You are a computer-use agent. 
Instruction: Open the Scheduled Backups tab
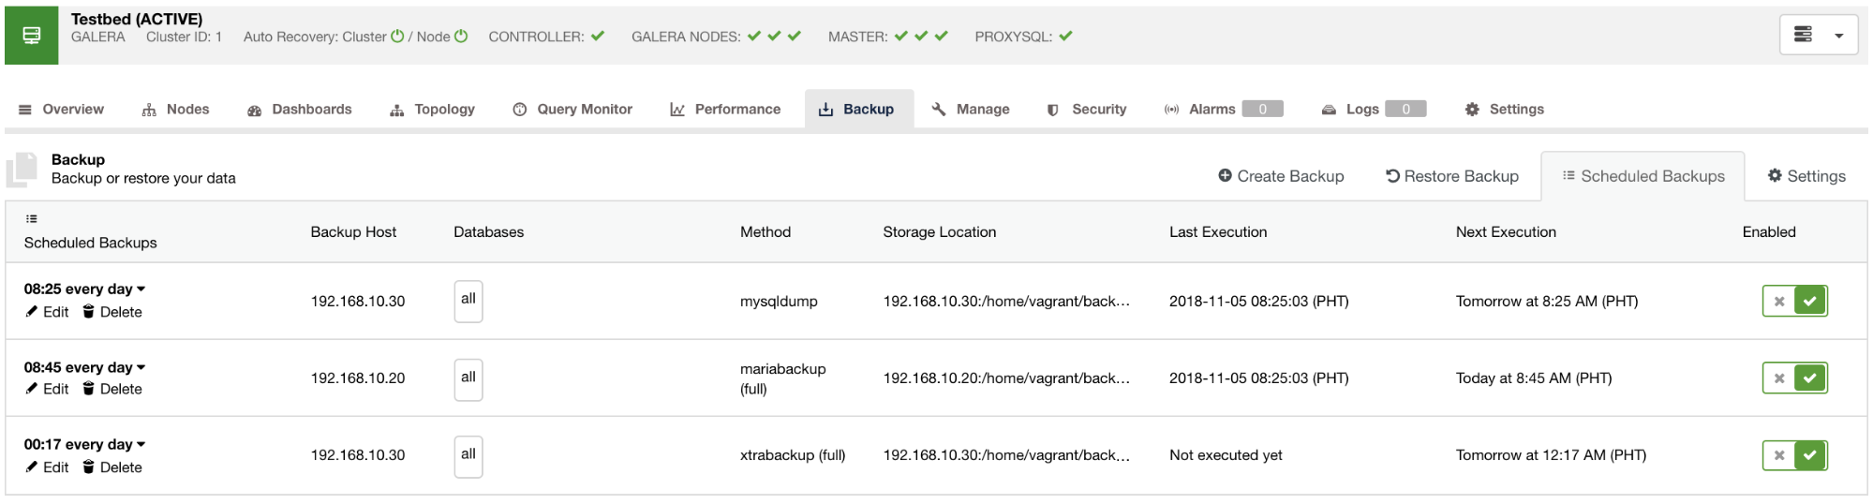coord(1643,176)
